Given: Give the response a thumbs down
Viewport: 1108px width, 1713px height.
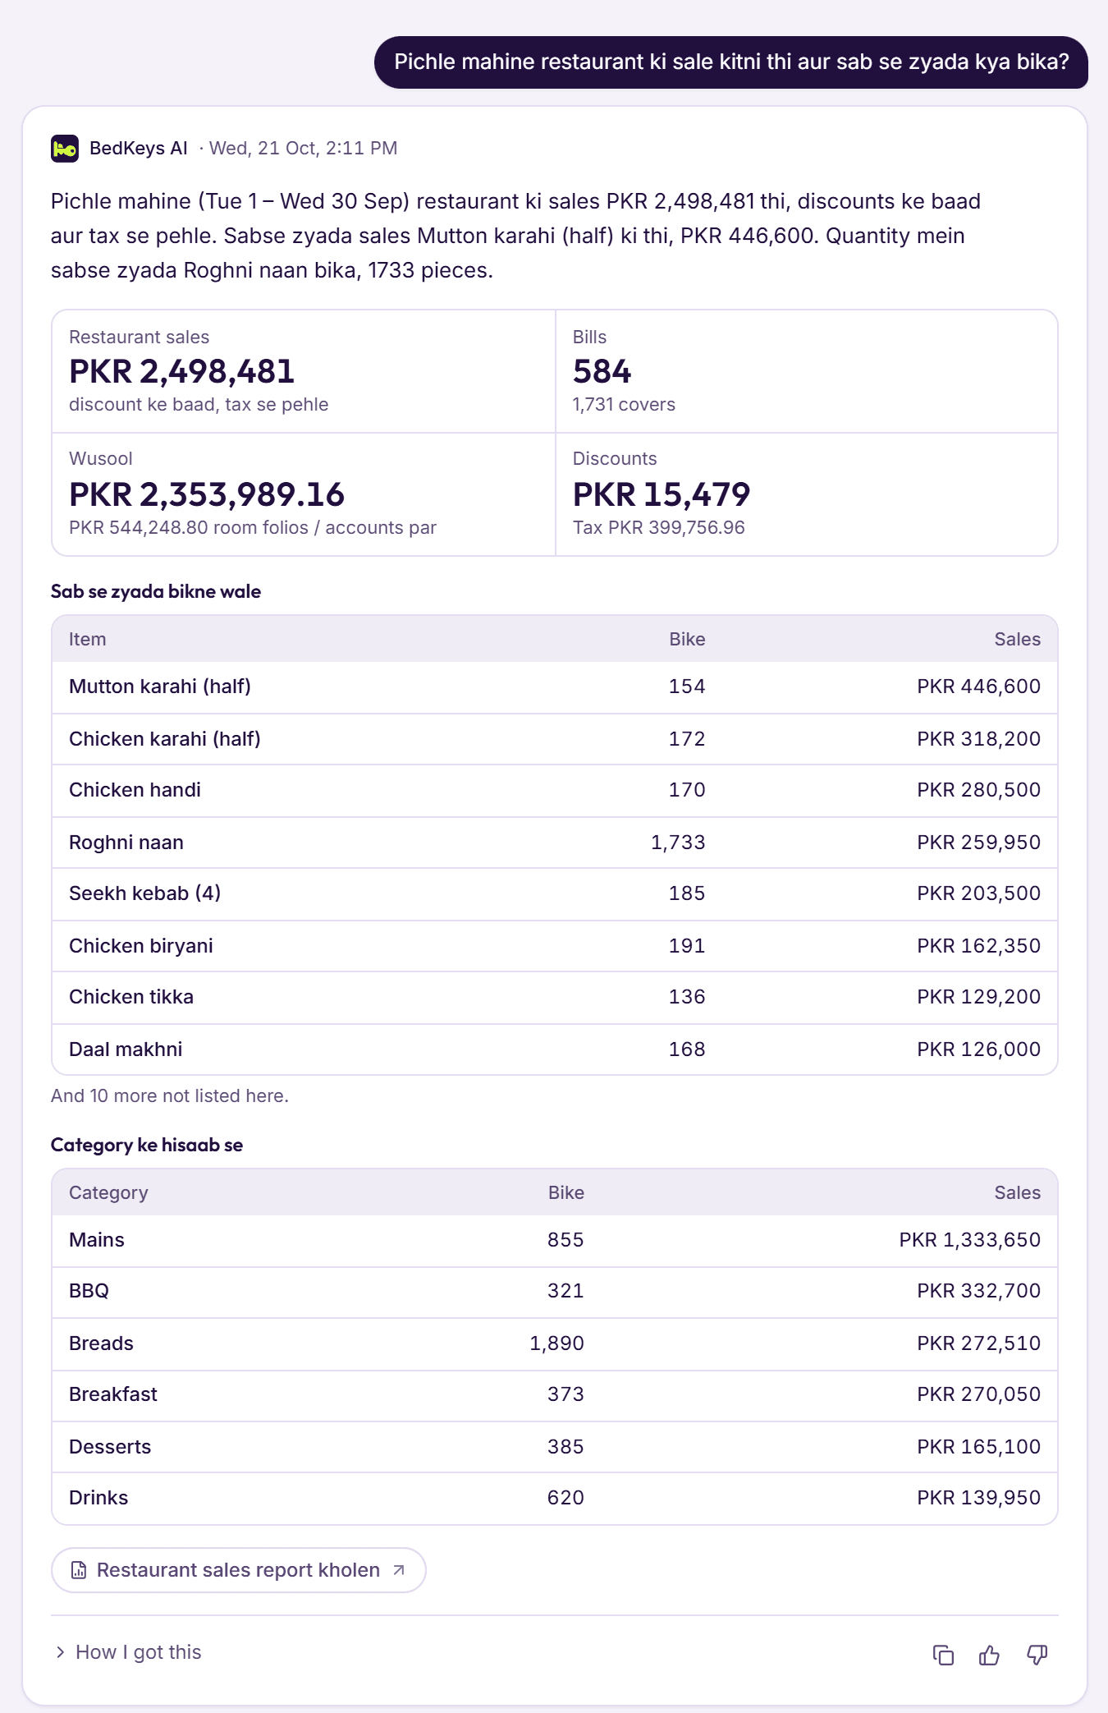Looking at the screenshot, I should coord(1037,1655).
